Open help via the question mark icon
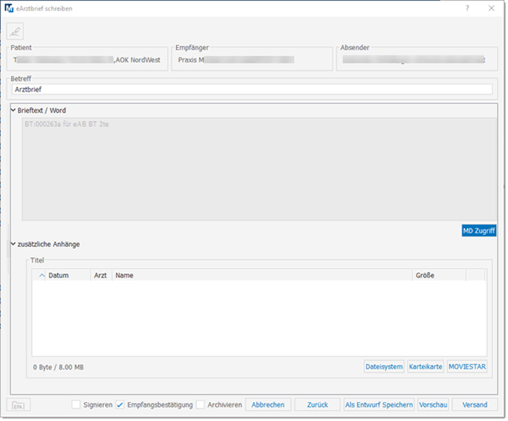Screen dimensions: 508x421 [467, 8]
